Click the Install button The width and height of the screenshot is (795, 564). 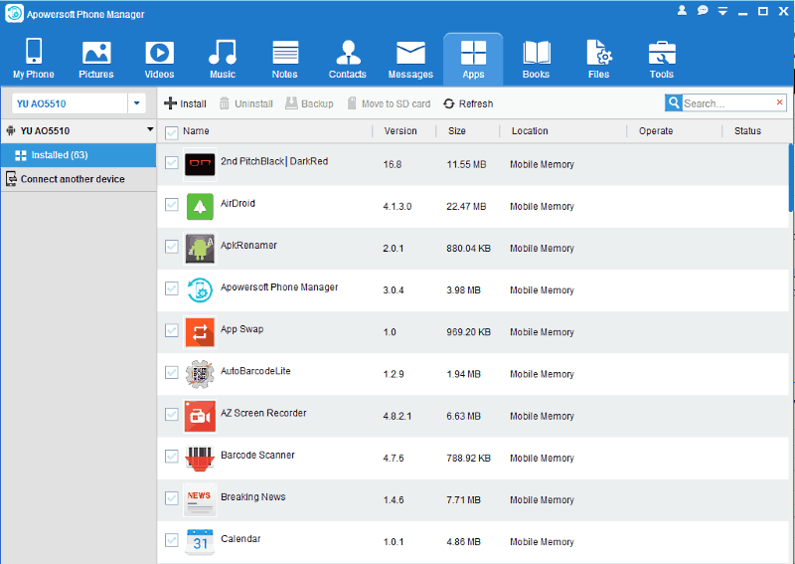(185, 103)
